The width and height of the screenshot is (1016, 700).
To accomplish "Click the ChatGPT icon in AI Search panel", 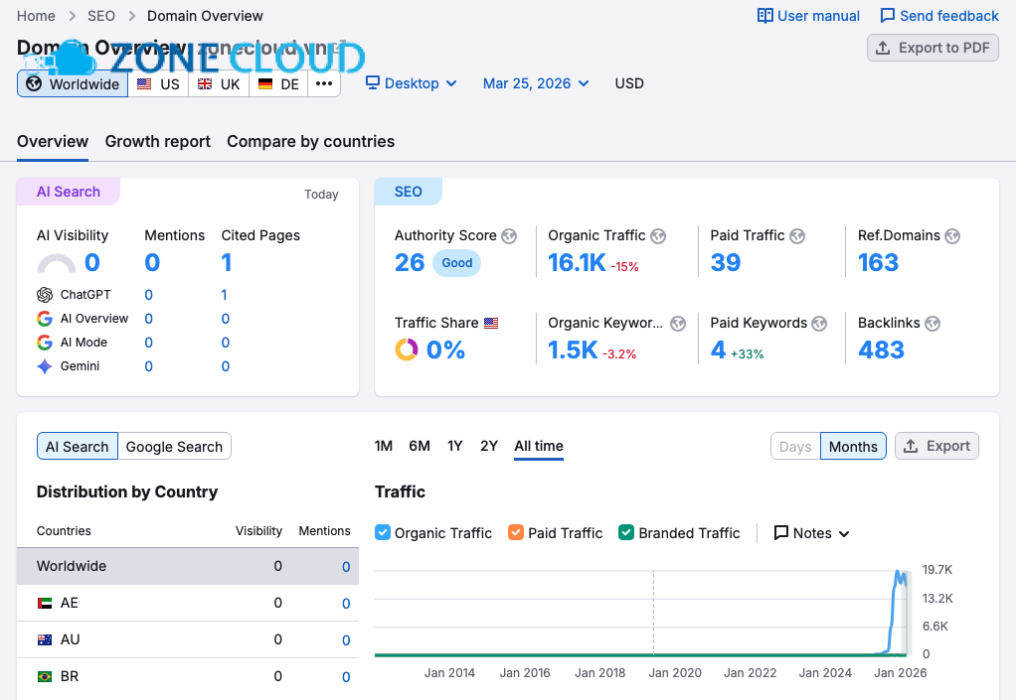I will [x=45, y=295].
